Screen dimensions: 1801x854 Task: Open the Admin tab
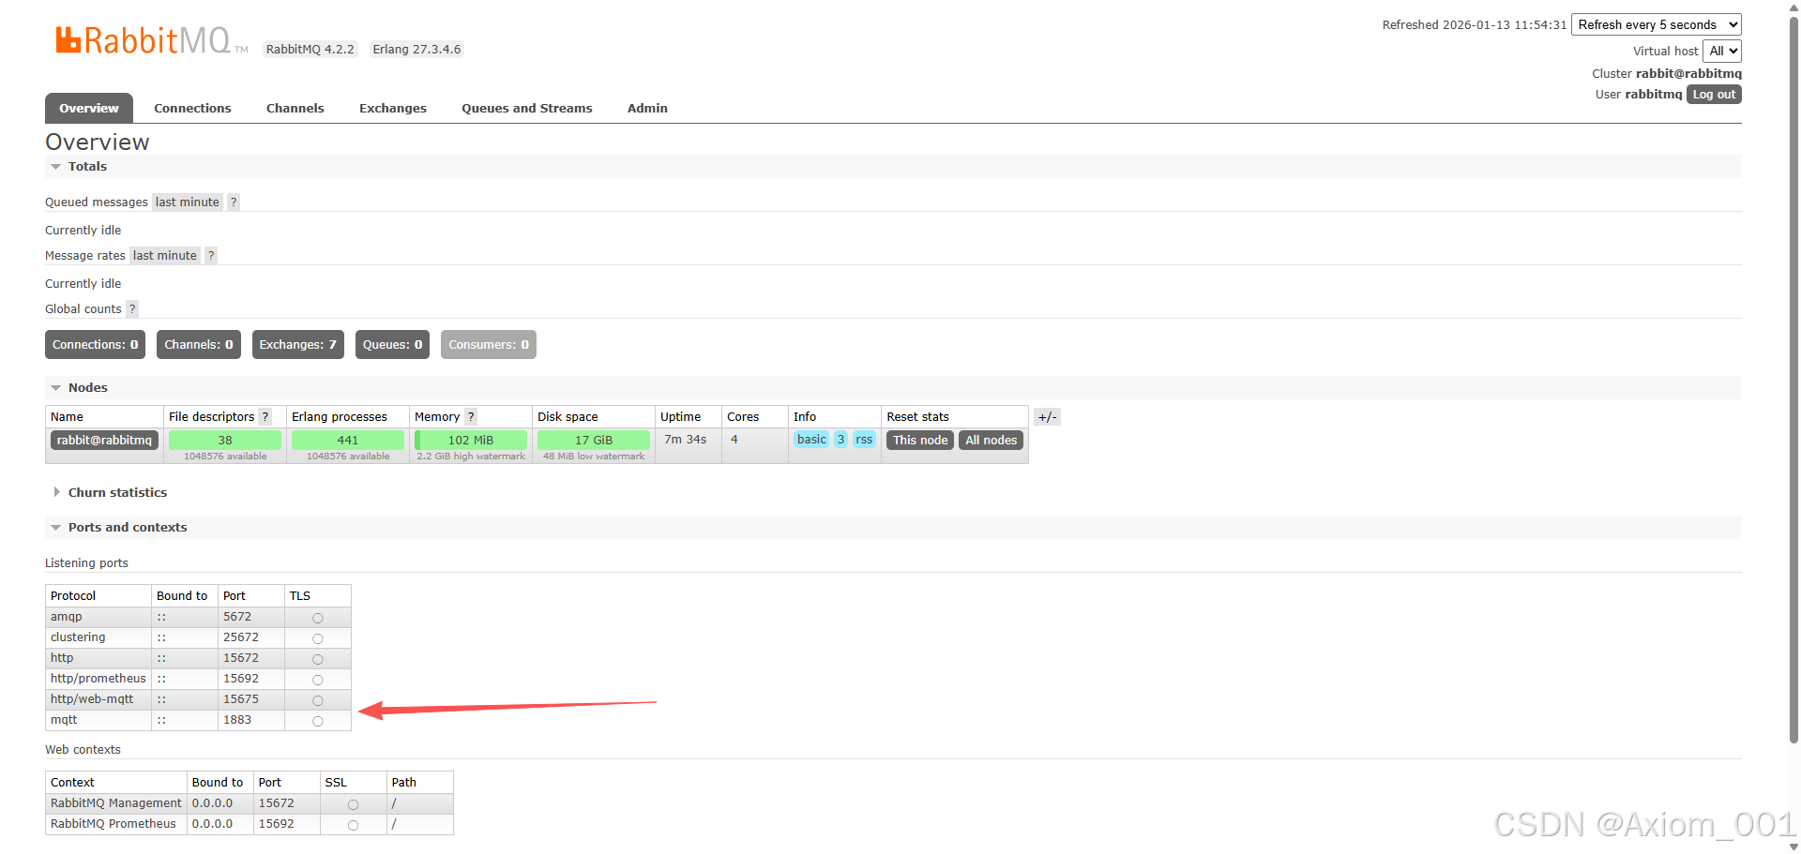tap(646, 108)
